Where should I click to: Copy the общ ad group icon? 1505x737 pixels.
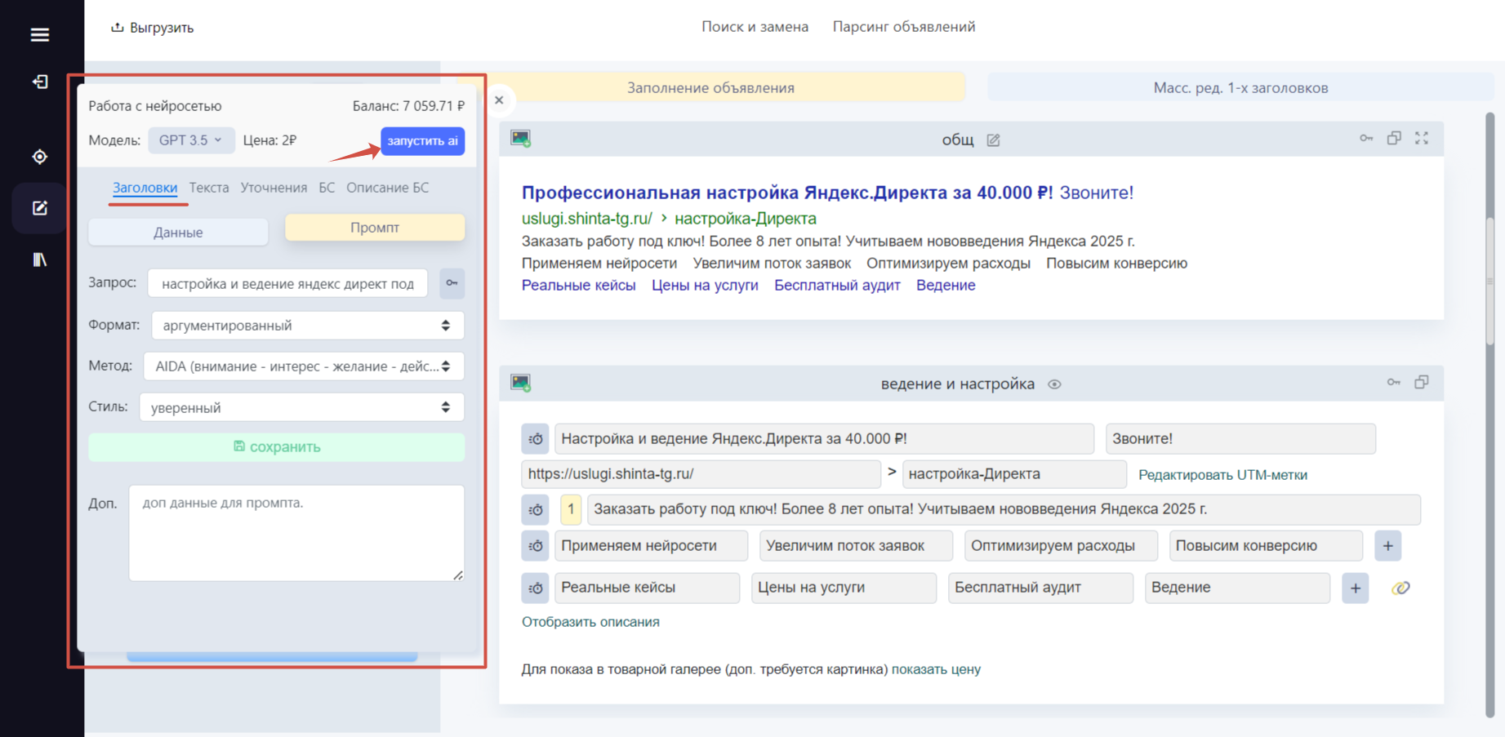click(x=1394, y=138)
